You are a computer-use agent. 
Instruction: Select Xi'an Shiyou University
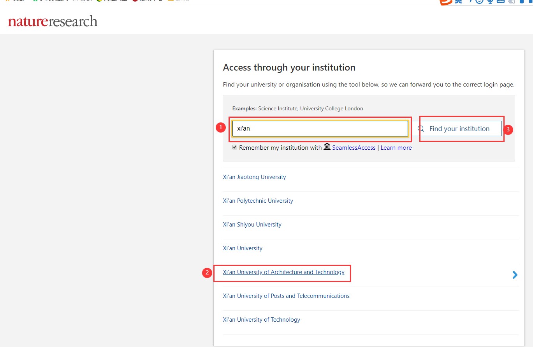[x=252, y=225]
